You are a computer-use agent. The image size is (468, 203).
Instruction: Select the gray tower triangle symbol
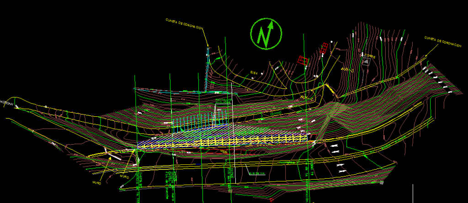point(365,62)
